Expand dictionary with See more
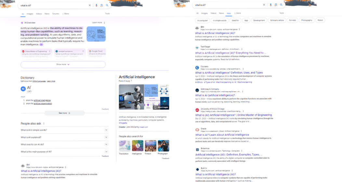This screenshot has width=342, height=182. tap(64, 113)
